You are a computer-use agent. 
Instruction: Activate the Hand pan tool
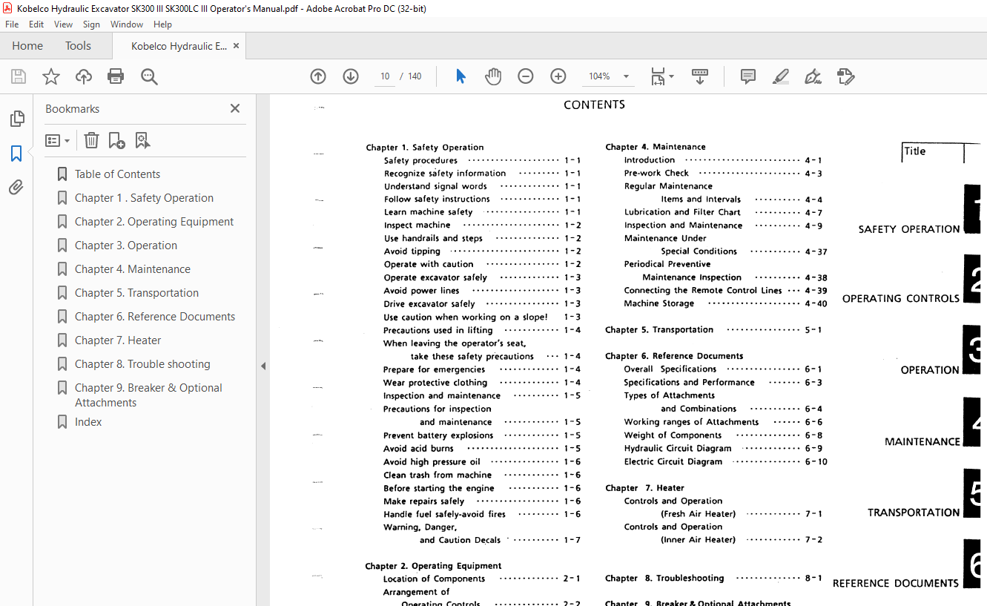(493, 76)
